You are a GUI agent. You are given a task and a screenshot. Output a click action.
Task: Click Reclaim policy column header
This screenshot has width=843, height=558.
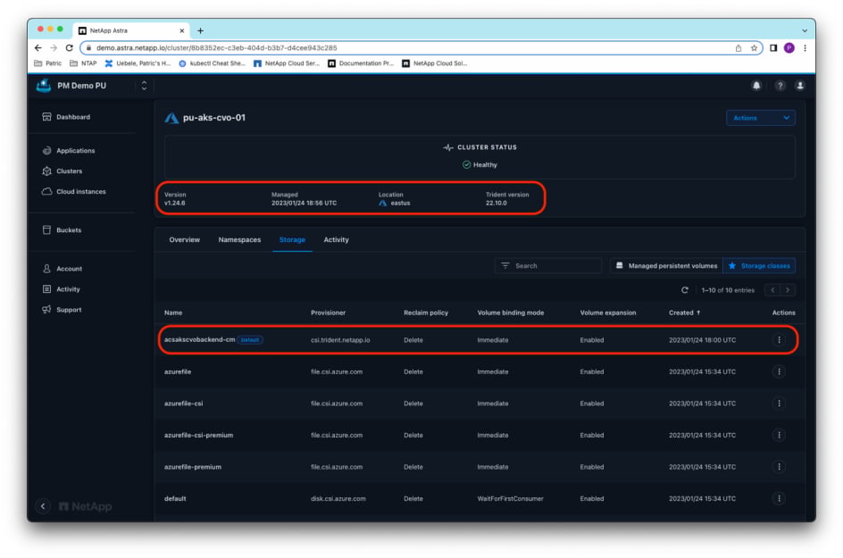point(426,312)
